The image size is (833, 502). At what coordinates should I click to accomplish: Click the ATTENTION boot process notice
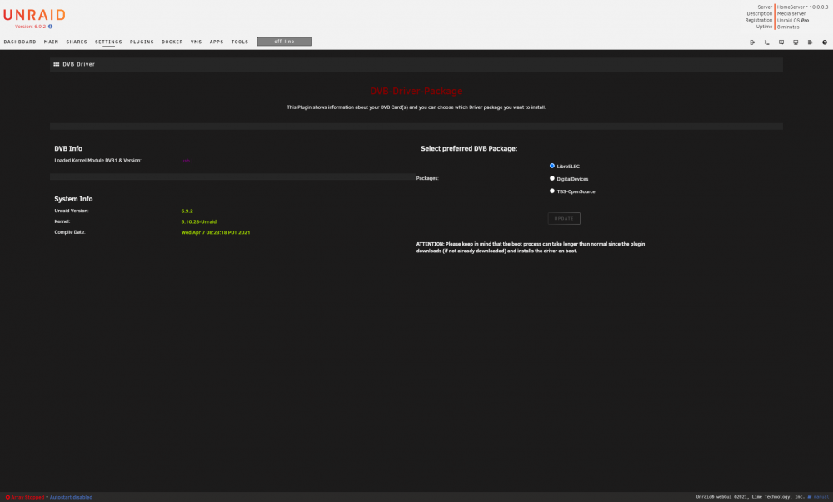coord(530,247)
